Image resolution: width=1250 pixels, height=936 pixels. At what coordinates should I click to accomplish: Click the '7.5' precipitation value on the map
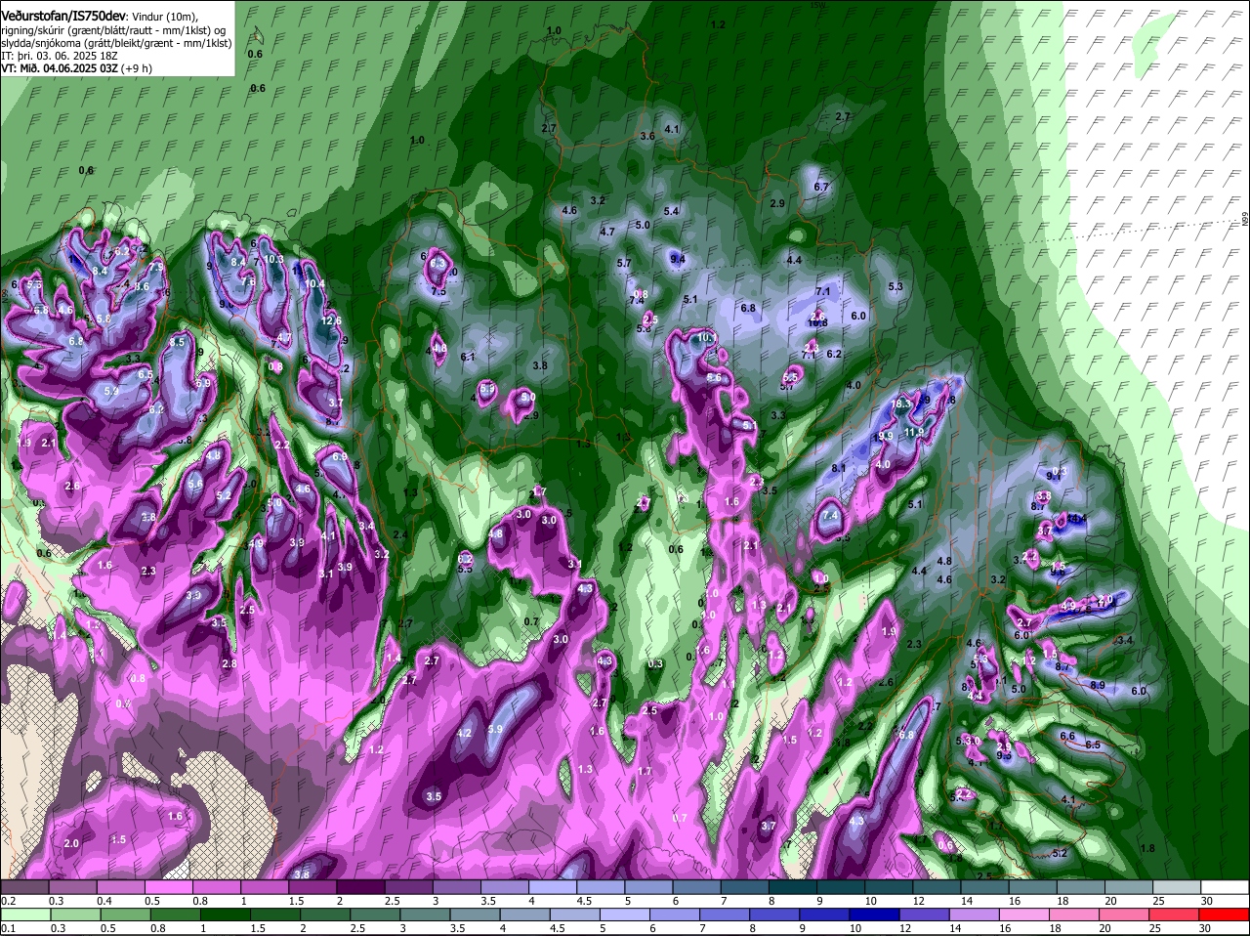(438, 291)
